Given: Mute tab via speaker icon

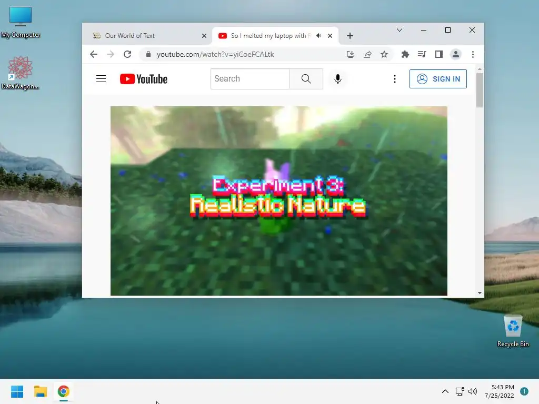Looking at the screenshot, I should pyautogui.click(x=319, y=36).
